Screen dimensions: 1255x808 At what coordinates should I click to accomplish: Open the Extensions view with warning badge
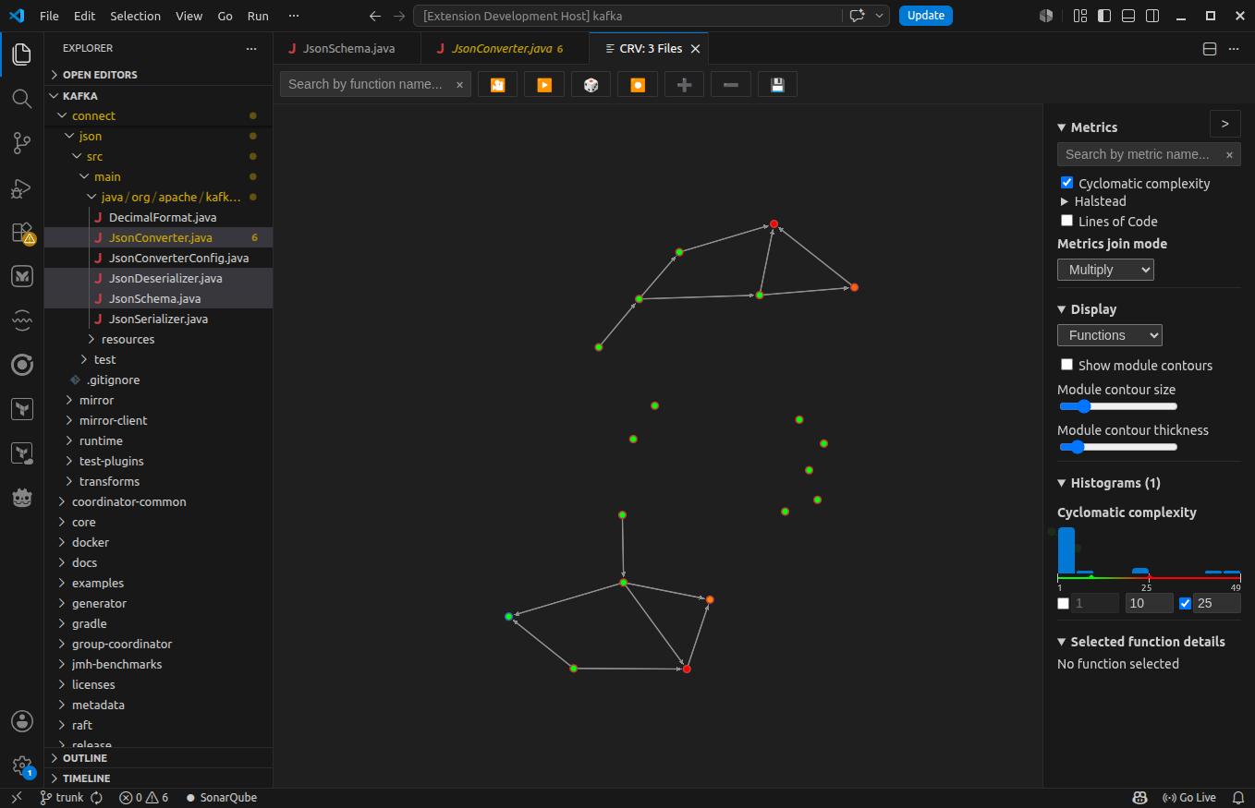tap(22, 232)
